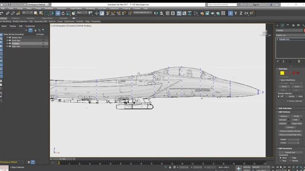Click Select and Place tool
This screenshot has height=171, width=305.
73,13
